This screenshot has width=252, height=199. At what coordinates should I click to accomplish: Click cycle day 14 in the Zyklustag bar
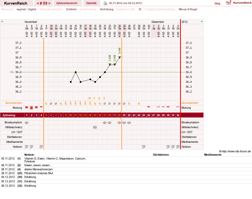click(x=90, y=115)
